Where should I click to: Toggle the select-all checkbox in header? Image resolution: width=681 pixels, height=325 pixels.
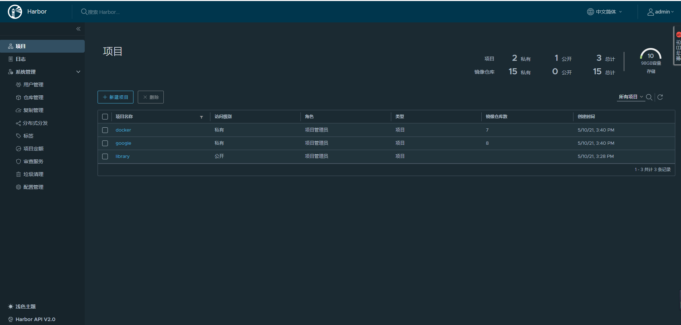105,117
